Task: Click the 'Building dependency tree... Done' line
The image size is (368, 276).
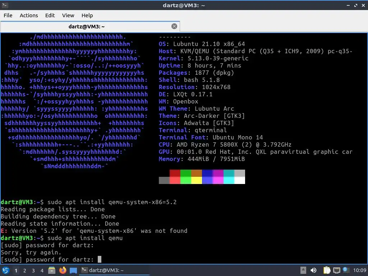Action: point(58,216)
